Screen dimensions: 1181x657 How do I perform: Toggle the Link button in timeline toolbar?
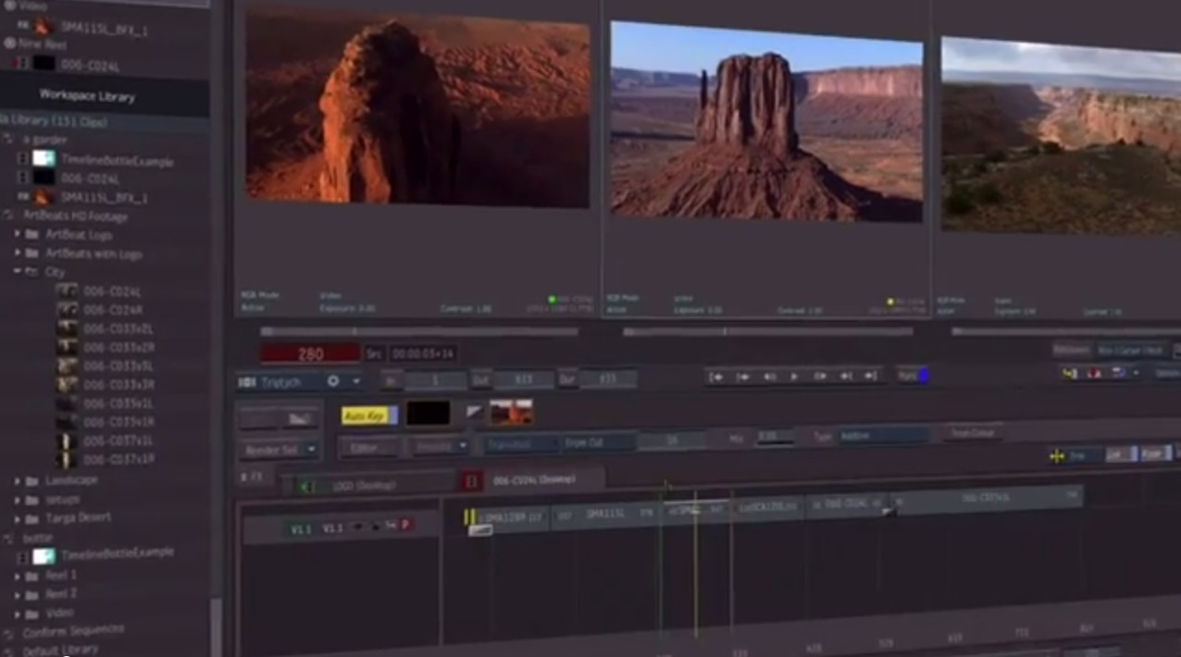click(x=1120, y=454)
